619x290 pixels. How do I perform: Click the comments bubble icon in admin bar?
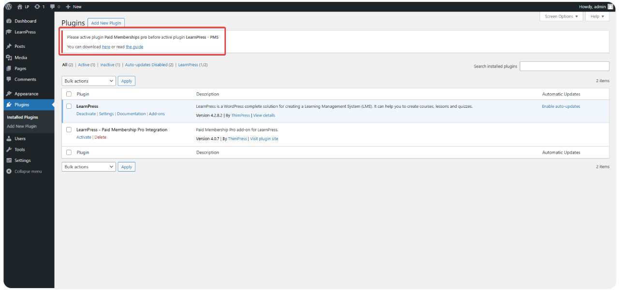point(52,7)
